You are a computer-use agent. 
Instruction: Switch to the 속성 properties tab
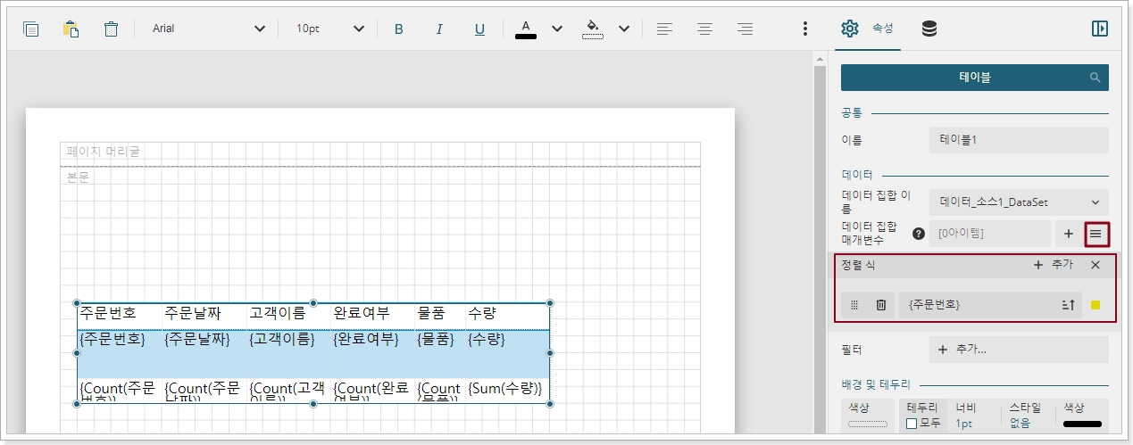(x=868, y=29)
